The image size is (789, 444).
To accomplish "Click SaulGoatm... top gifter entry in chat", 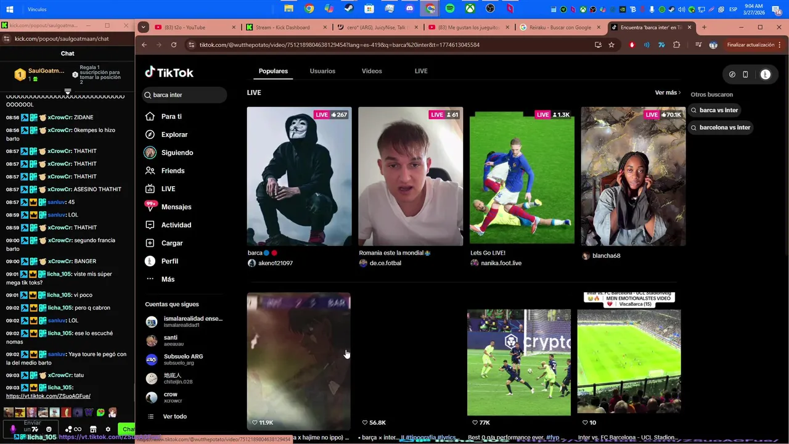I will pos(39,75).
